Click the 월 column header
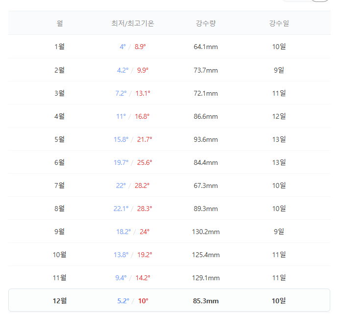This screenshot has width=341, height=318. pyautogui.click(x=60, y=23)
